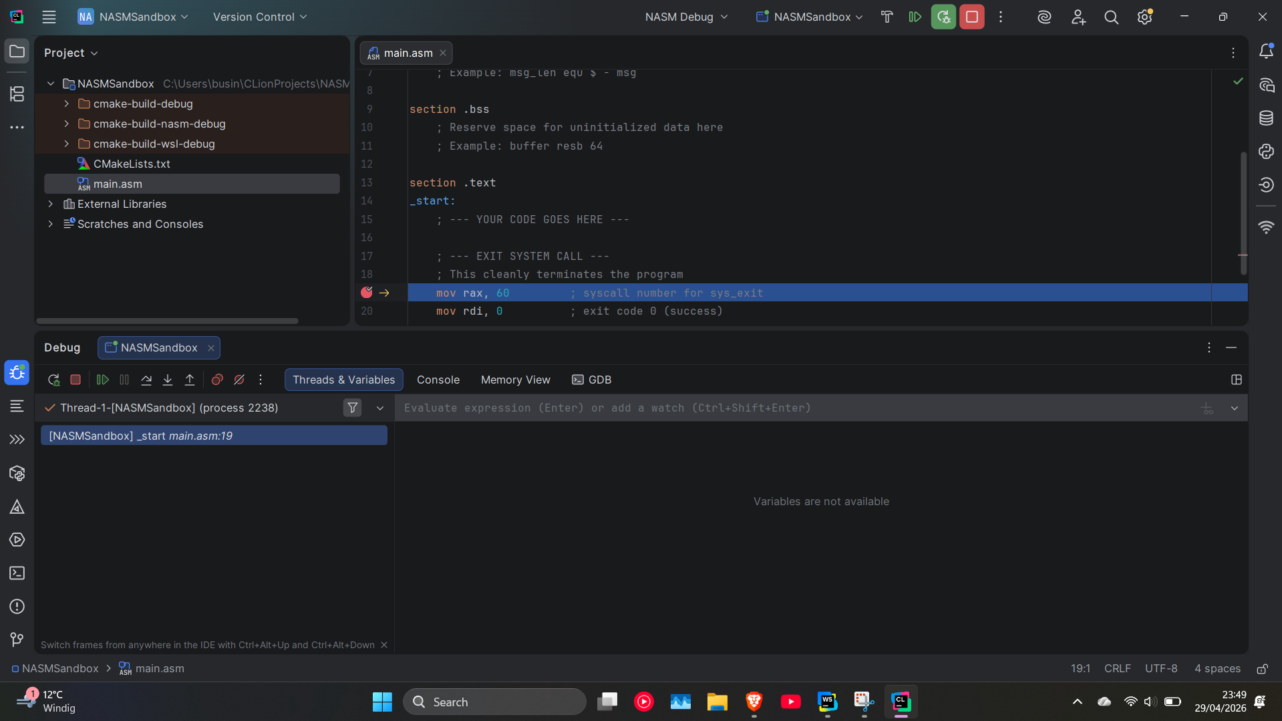Open Version Control dropdown
Image resolution: width=1282 pixels, height=721 pixels.
[x=260, y=17]
